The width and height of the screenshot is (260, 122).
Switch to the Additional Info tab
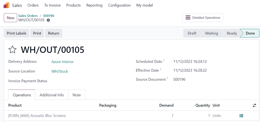click(x=52, y=95)
